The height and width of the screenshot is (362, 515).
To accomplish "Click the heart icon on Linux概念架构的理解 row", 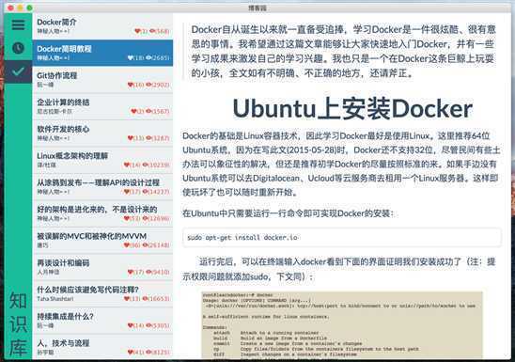I will (127, 165).
